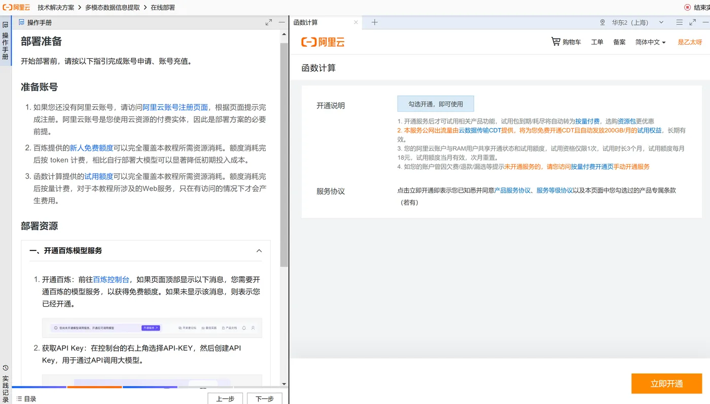Click the red end-experiment stop icon
This screenshot has width=710, height=404.
pyautogui.click(x=687, y=8)
